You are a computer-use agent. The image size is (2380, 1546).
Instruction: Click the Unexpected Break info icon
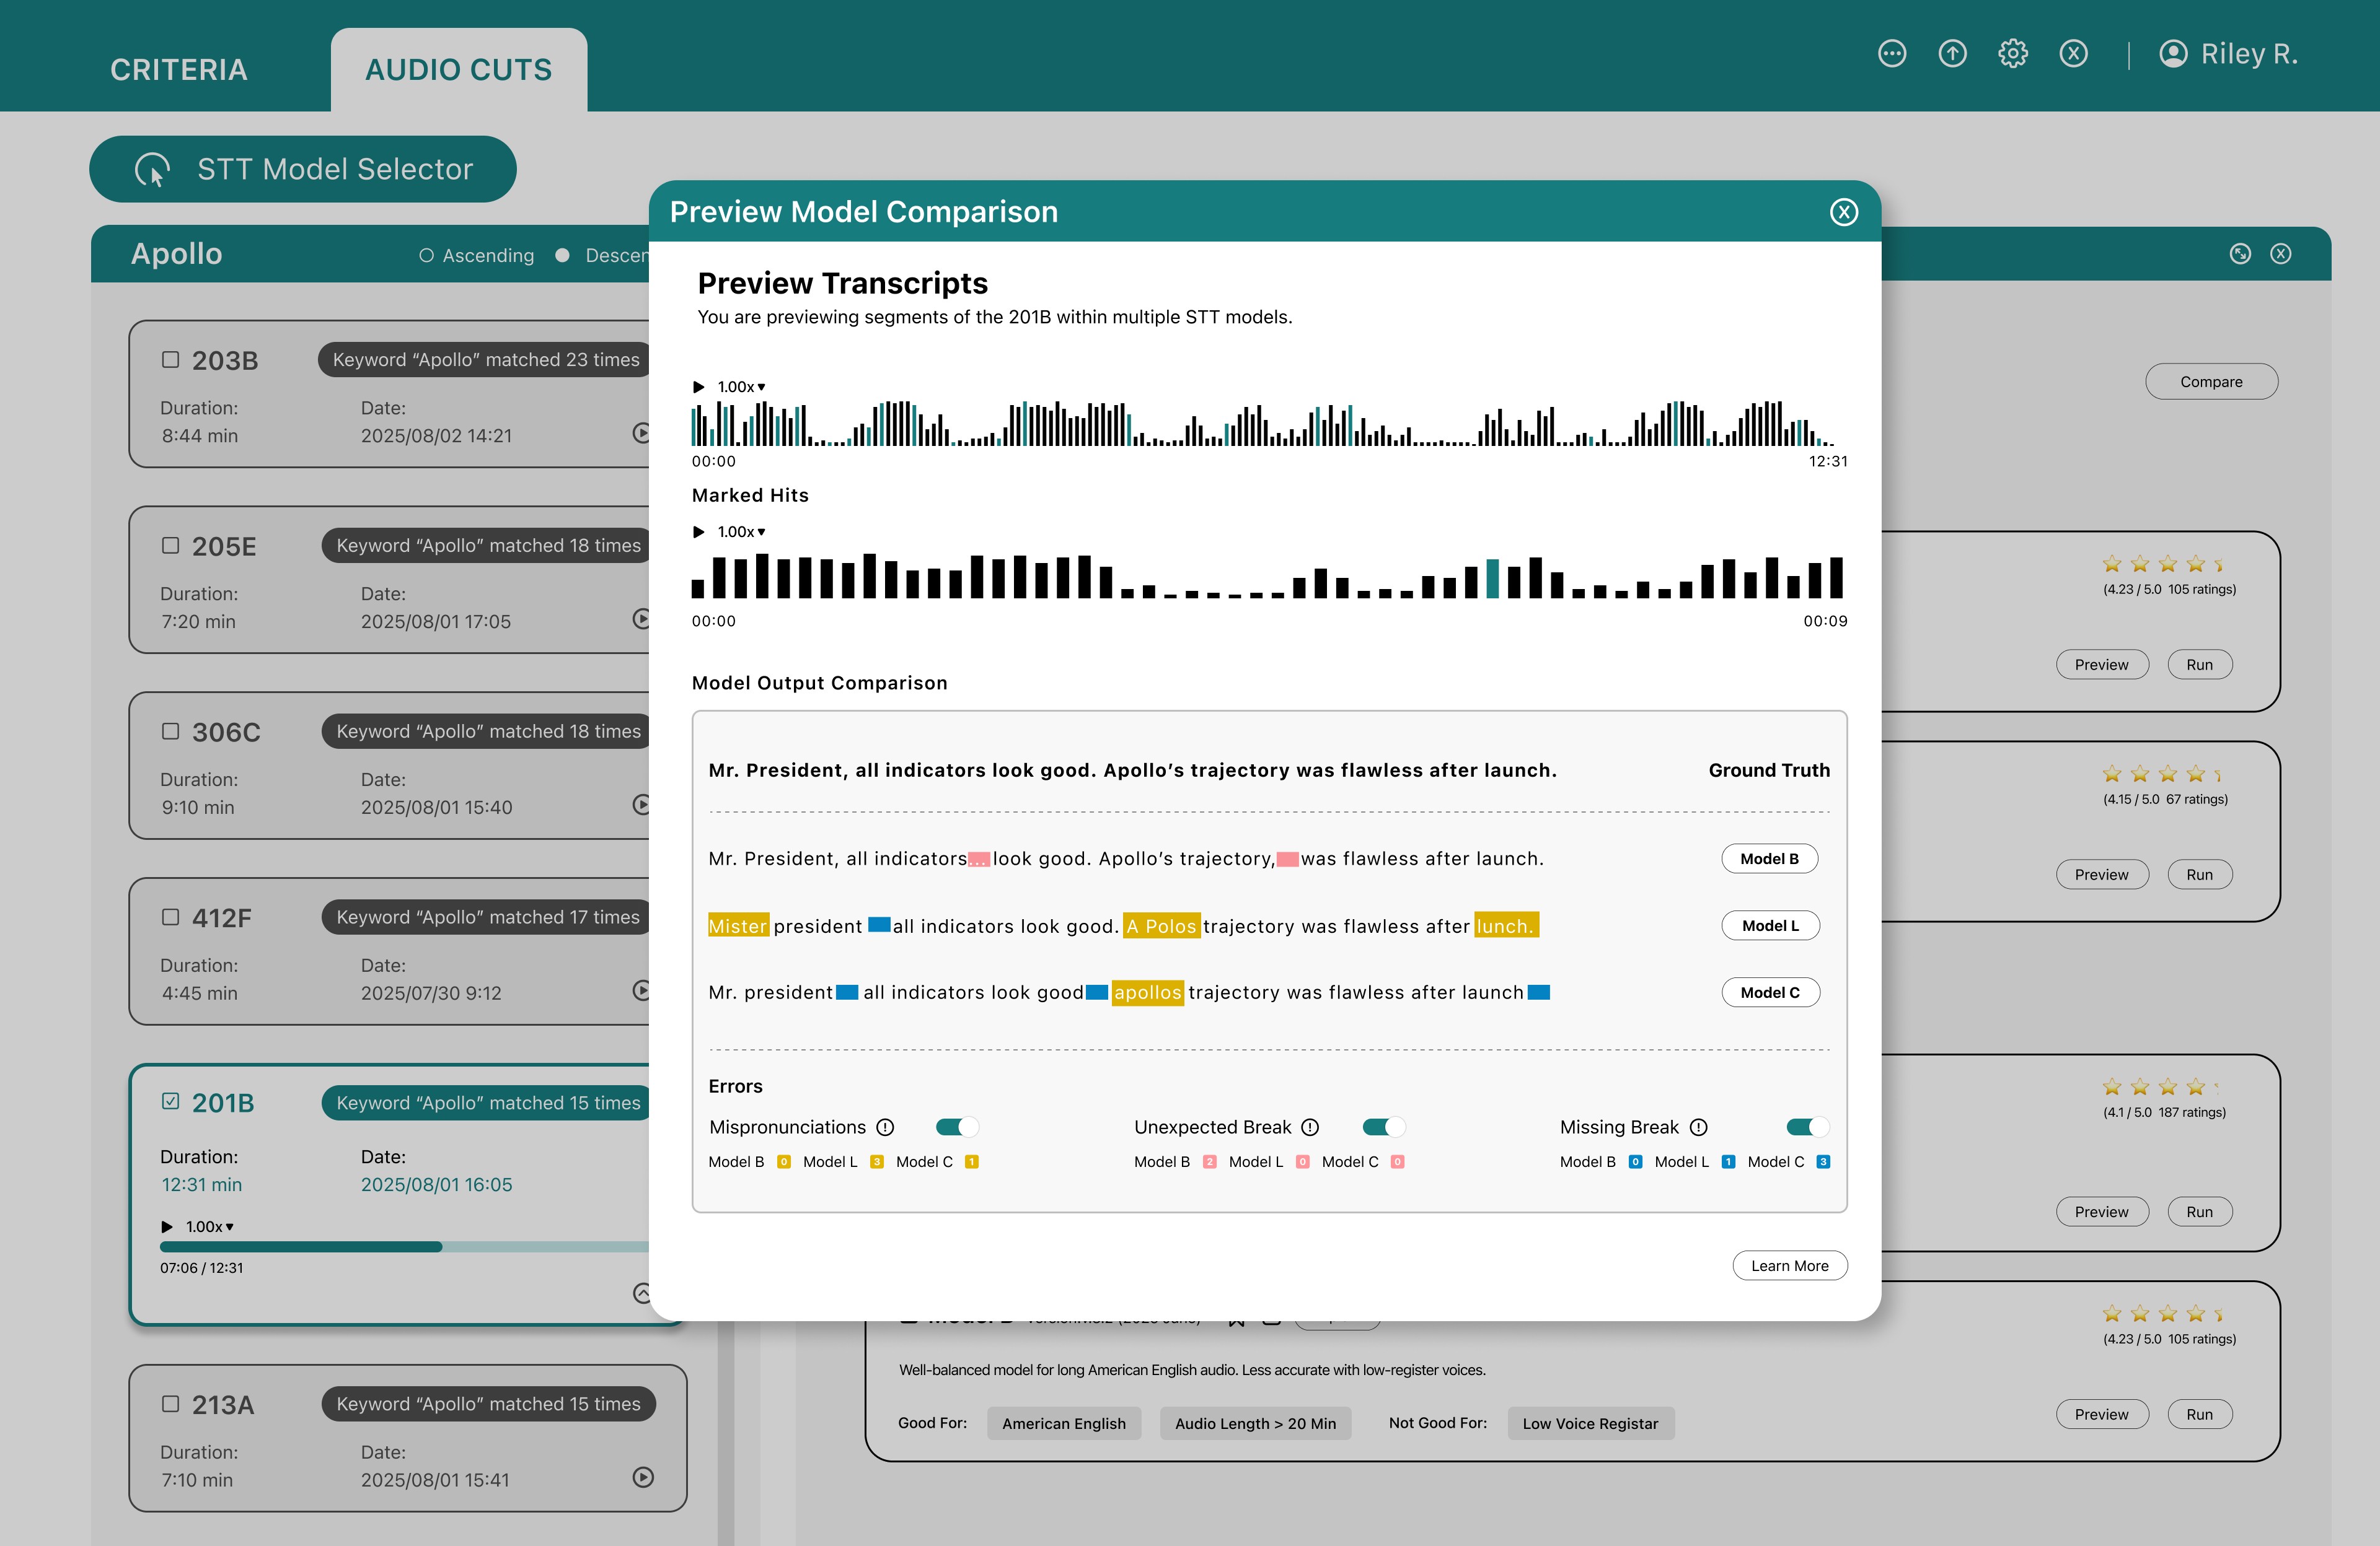point(1310,1127)
